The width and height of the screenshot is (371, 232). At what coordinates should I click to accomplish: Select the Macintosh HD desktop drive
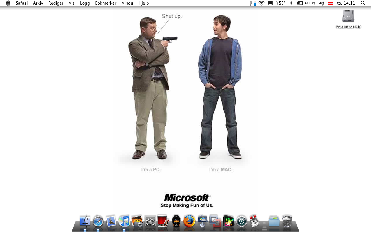click(348, 19)
